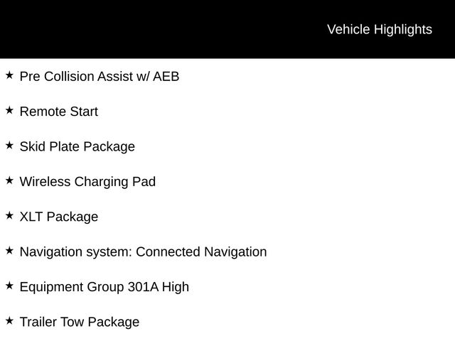The height and width of the screenshot is (341, 455).
Task: Select the star next to Equipment Group 301A
Action: pyautogui.click(x=9, y=286)
